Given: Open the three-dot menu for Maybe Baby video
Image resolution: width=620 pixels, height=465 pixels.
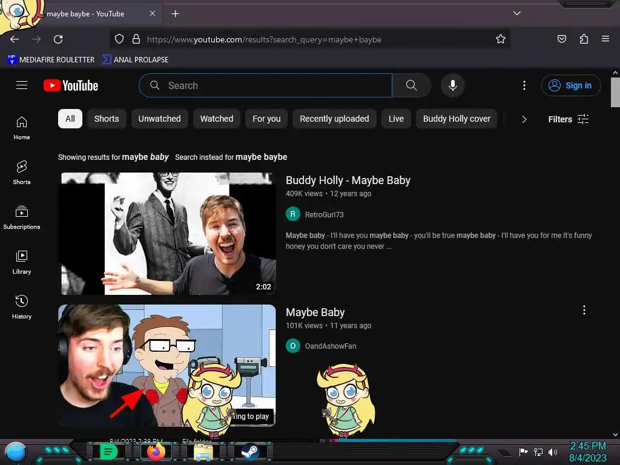Looking at the screenshot, I should point(584,311).
